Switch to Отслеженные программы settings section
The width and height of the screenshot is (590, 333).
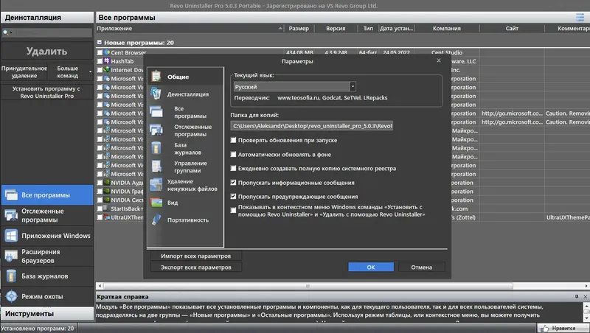click(x=185, y=130)
